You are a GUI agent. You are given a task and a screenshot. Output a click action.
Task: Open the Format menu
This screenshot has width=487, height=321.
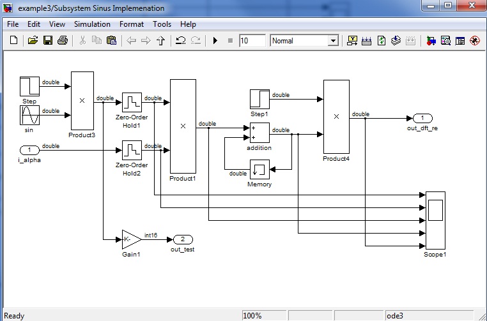pos(132,24)
